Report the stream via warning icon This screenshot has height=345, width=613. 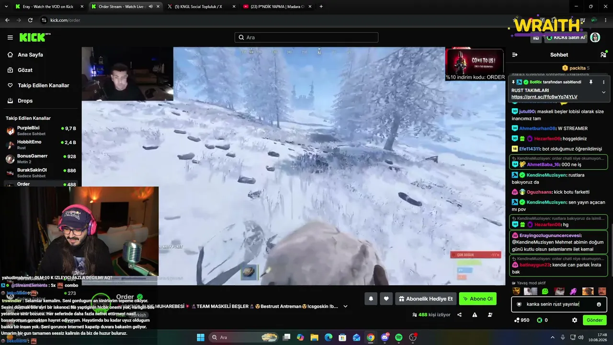tap(475, 315)
